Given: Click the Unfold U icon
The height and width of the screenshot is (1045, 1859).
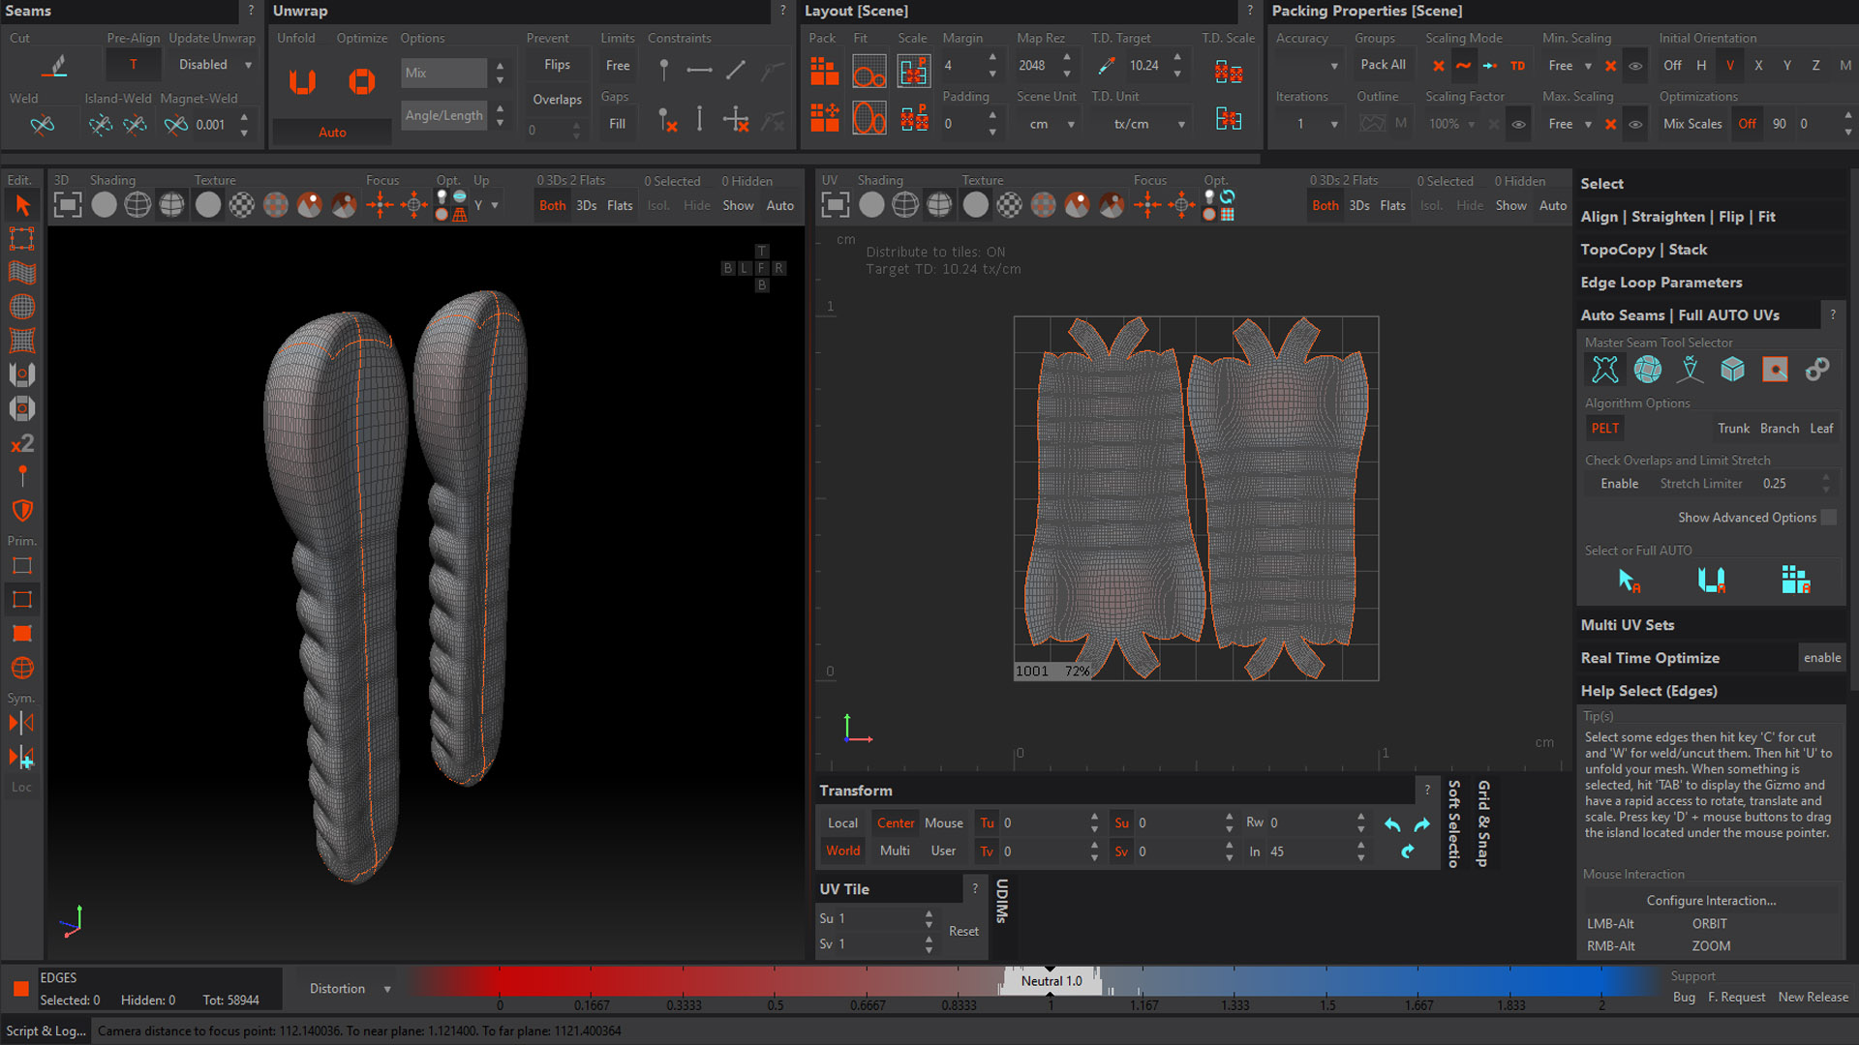Looking at the screenshot, I should 302,81.
